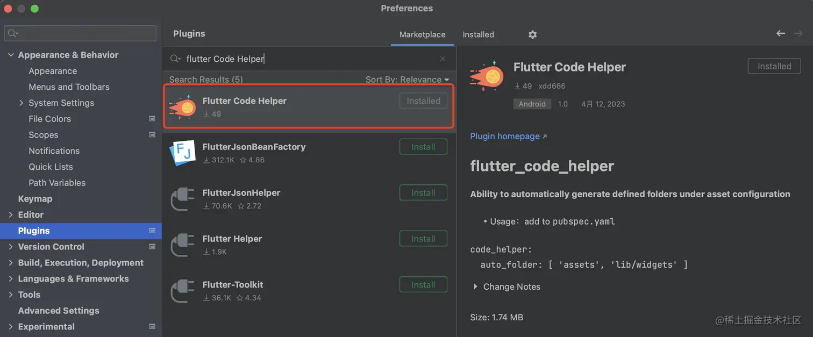Expand the Version Control tree node
This screenshot has height=337, width=813.
(x=11, y=247)
